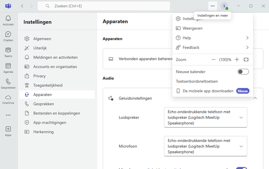Open the Activiteit bell icon in sidebar
This screenshot has width=269, height=169.
tap(8, 20)
